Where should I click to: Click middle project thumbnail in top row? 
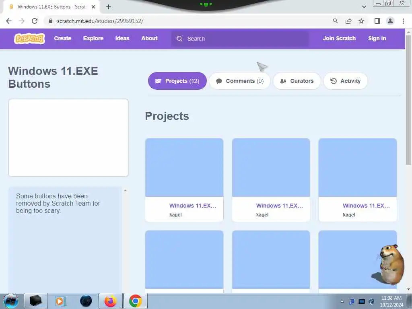(x=271, y=168)
